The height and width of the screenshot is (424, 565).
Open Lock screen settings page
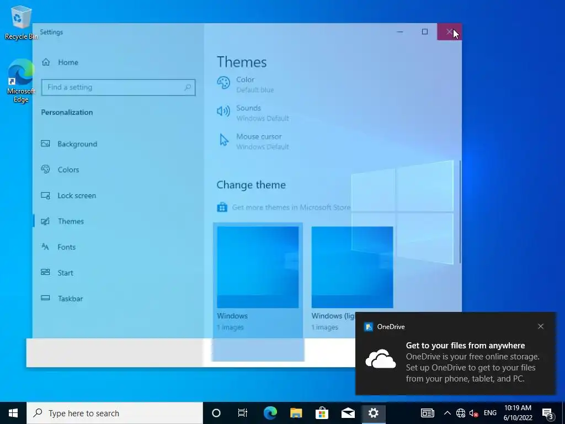[x=68, y=195]
